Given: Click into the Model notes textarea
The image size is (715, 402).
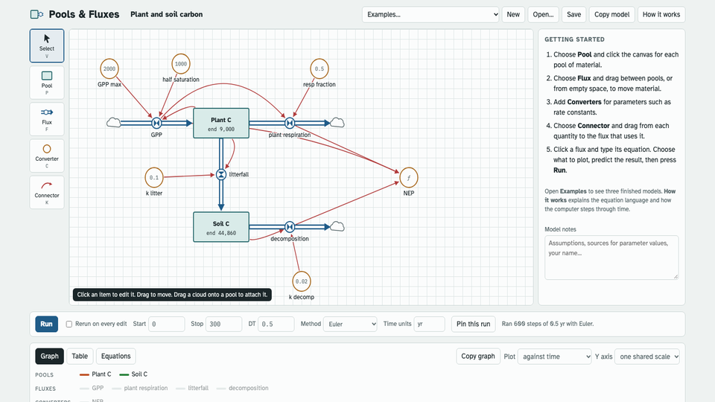Looking at the screenshot, I should (x=611, y=258).
